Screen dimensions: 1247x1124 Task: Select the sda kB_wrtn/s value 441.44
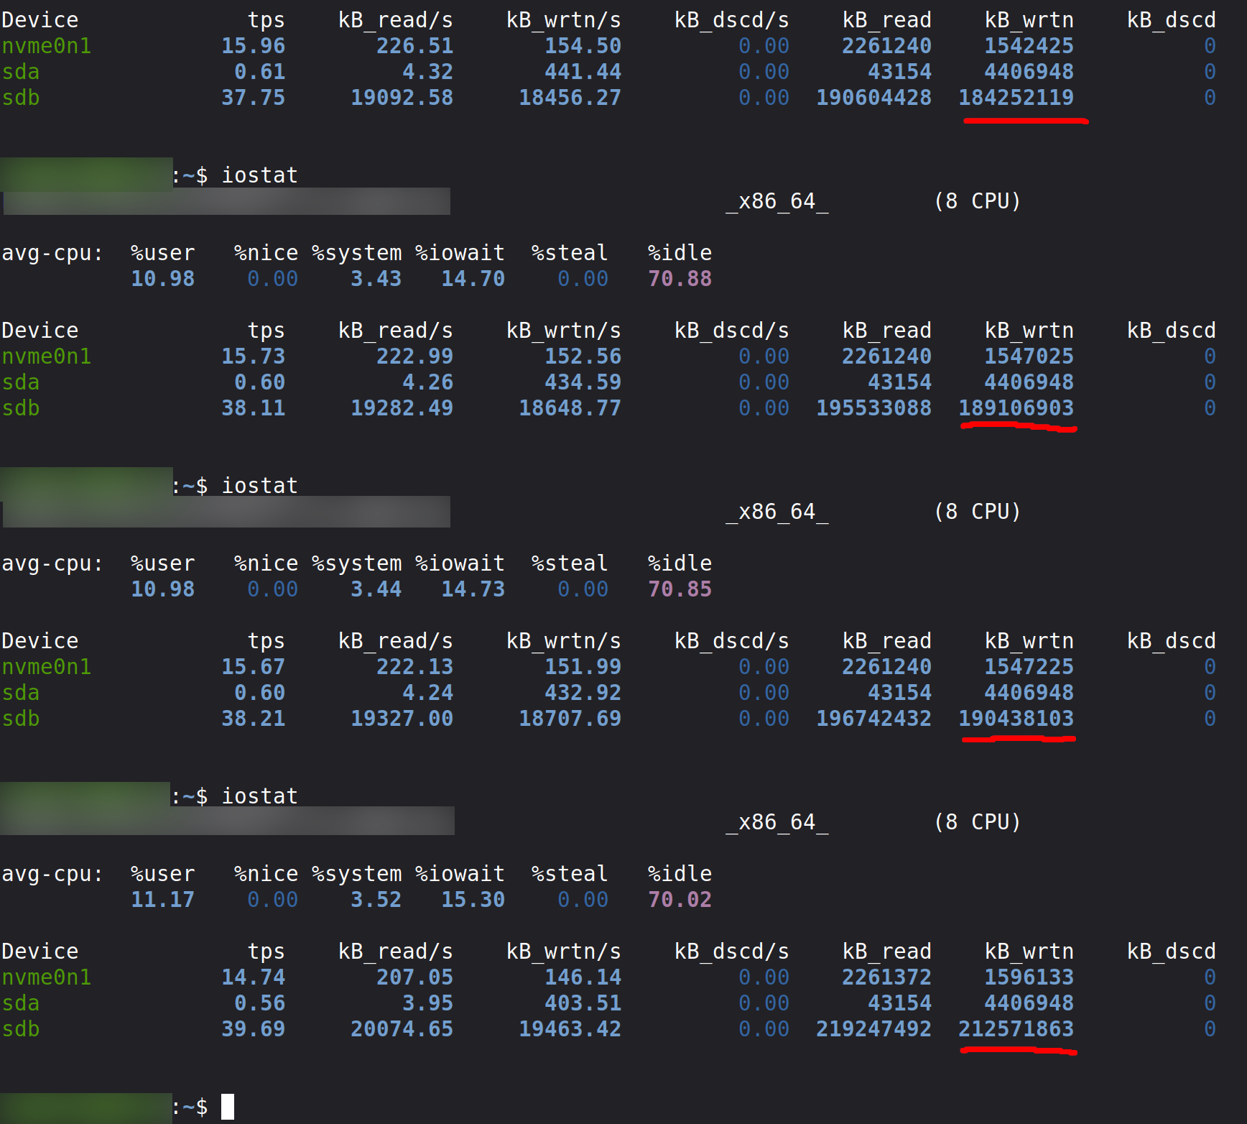tap(583, 72)
